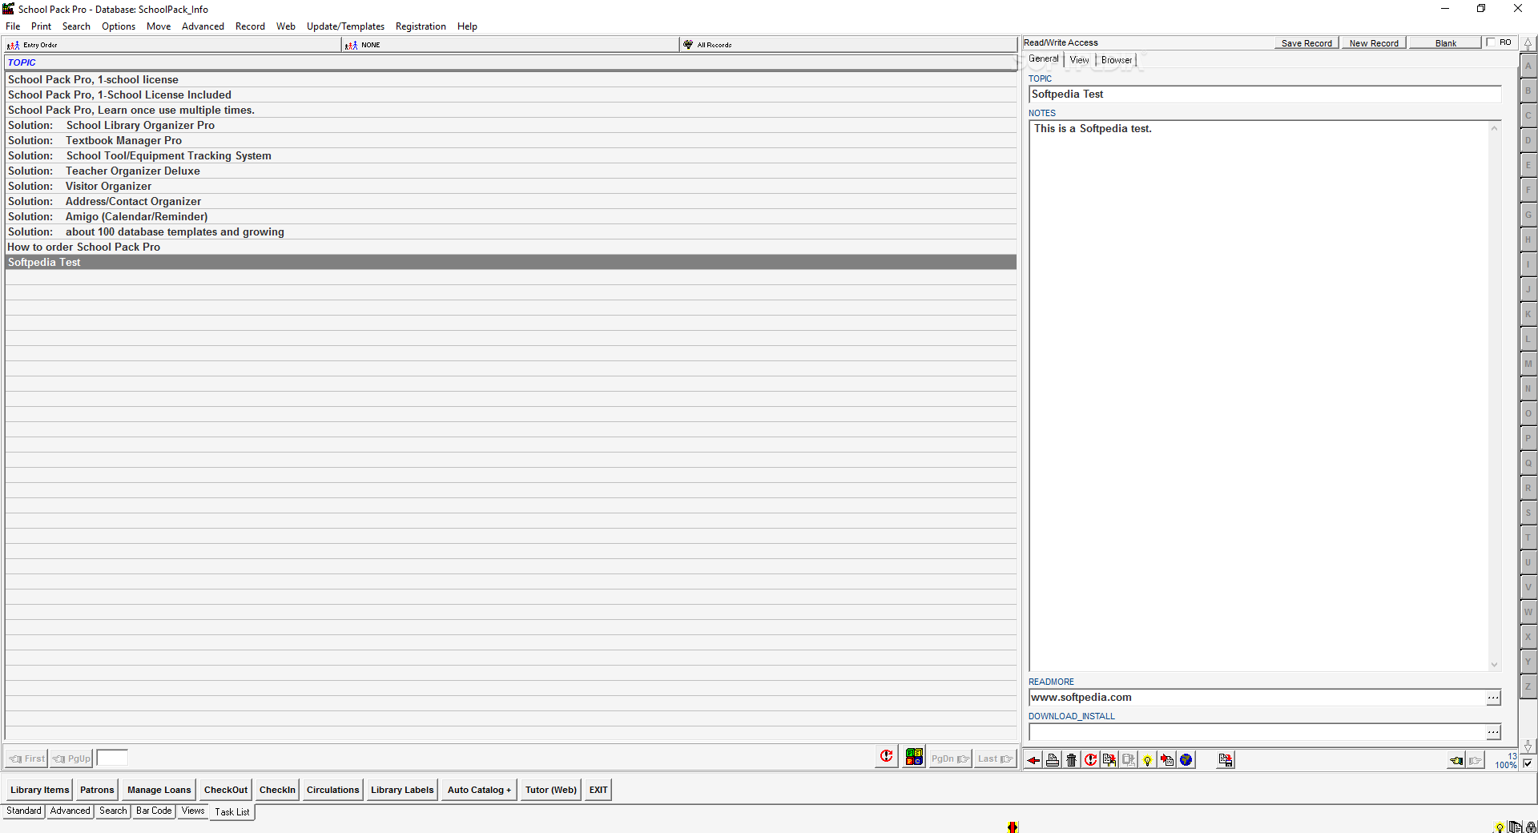Click the Last navigation button

pyautogui.click(x=995, y=759)
